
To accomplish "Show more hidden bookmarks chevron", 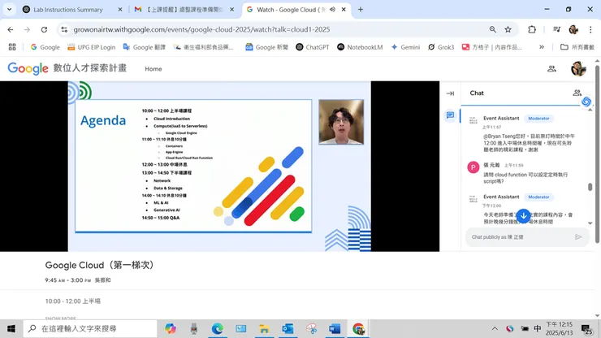I will click(541, 47).
